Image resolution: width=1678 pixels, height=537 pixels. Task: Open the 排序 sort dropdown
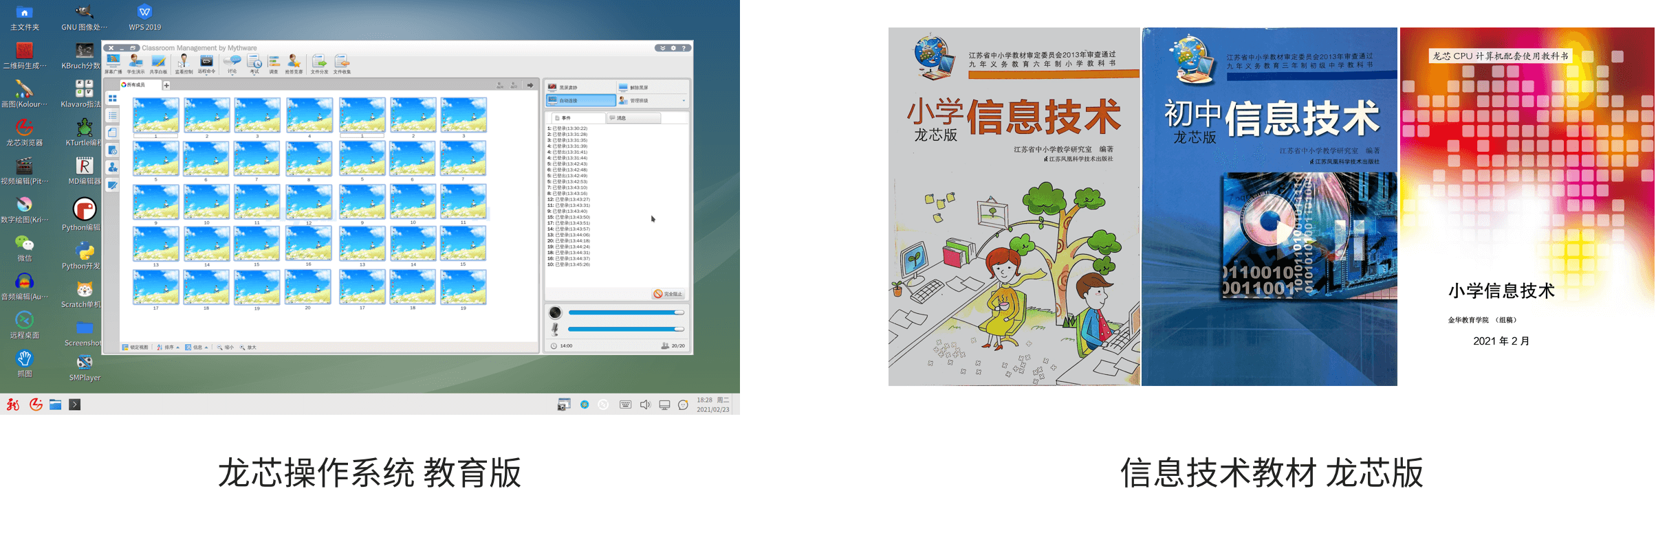tap(168, 347)
